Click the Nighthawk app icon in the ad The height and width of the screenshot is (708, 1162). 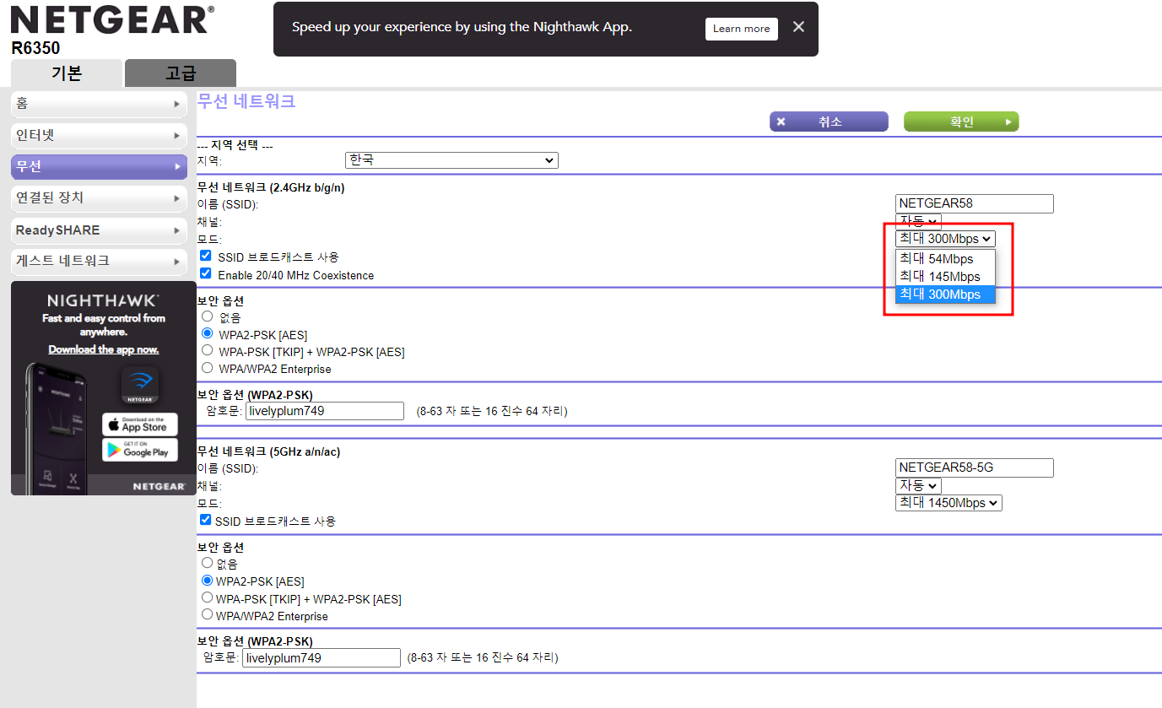140,386
